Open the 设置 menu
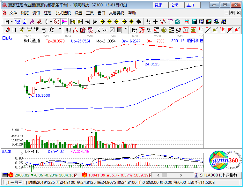The width and height of the screenshot is (243, 187). [x=78, y=13]
